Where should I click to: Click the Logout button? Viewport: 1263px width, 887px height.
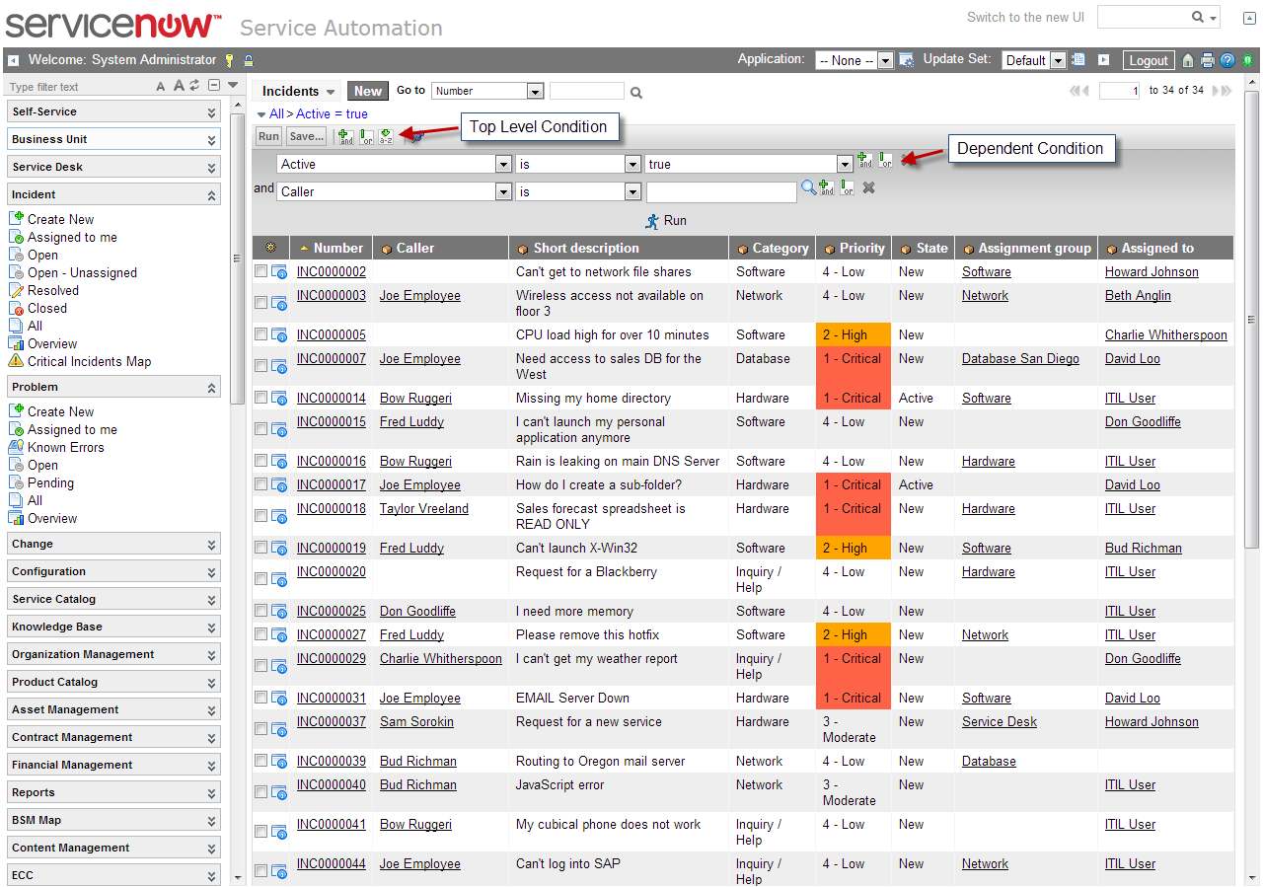1149,60
